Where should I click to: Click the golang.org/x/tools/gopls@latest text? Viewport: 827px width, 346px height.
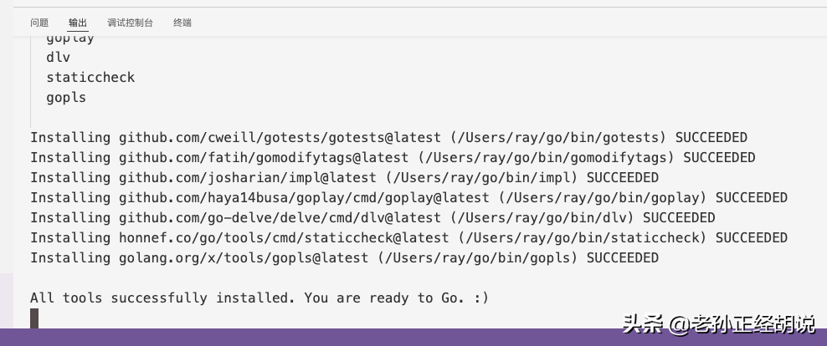pyautogui.click(x=244, y=258)
